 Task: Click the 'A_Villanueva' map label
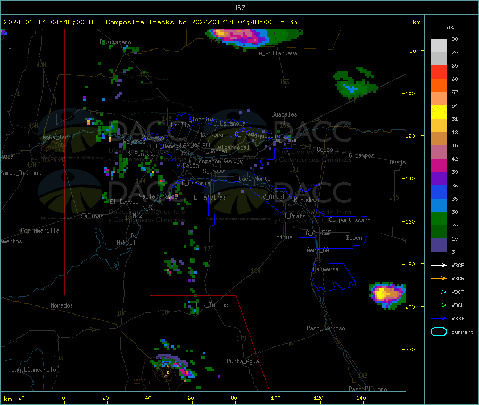[x=278, y=53]
